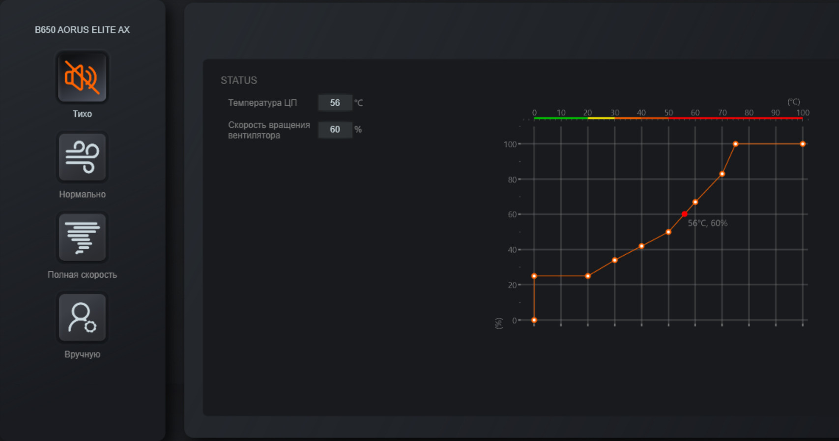Select the curve point at 50°C, 50%
The width and height of the screenshot is (839, 441).
(x=668, y=232)
